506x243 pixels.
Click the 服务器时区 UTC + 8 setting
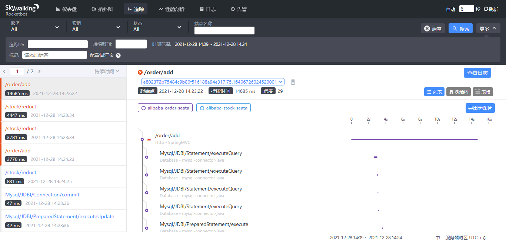click(465, 238)
